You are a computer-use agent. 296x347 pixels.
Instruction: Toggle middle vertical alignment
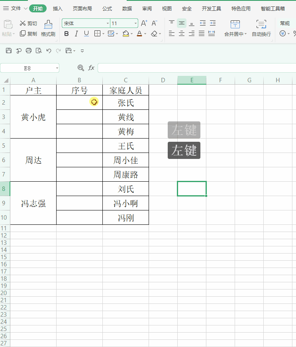click(x=181, y=23)
